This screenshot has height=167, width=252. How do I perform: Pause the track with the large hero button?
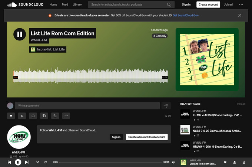pos(20,34)
